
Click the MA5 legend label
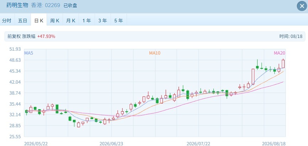(x=29, y=53)
